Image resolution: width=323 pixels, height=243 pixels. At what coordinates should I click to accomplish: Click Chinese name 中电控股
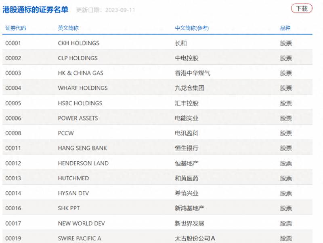click(x=187, y=58)
